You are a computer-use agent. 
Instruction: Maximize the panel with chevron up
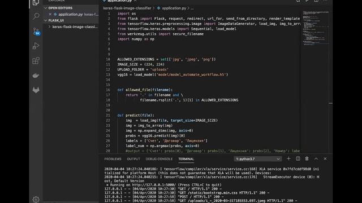click(x=316, y=159)
